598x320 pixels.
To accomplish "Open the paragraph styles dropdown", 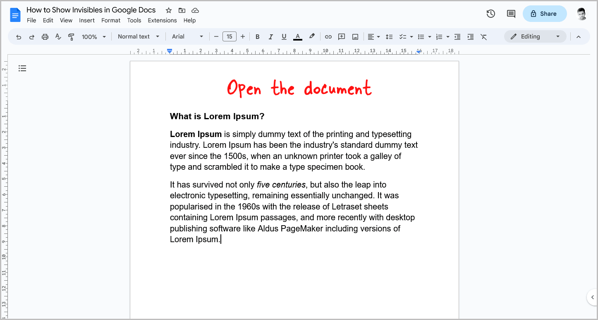I will tap(138, 36).
